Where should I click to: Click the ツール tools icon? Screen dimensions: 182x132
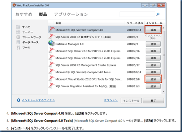pos(18,48)
